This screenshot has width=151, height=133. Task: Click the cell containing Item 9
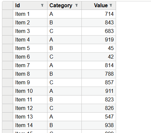tap(30, 82)
